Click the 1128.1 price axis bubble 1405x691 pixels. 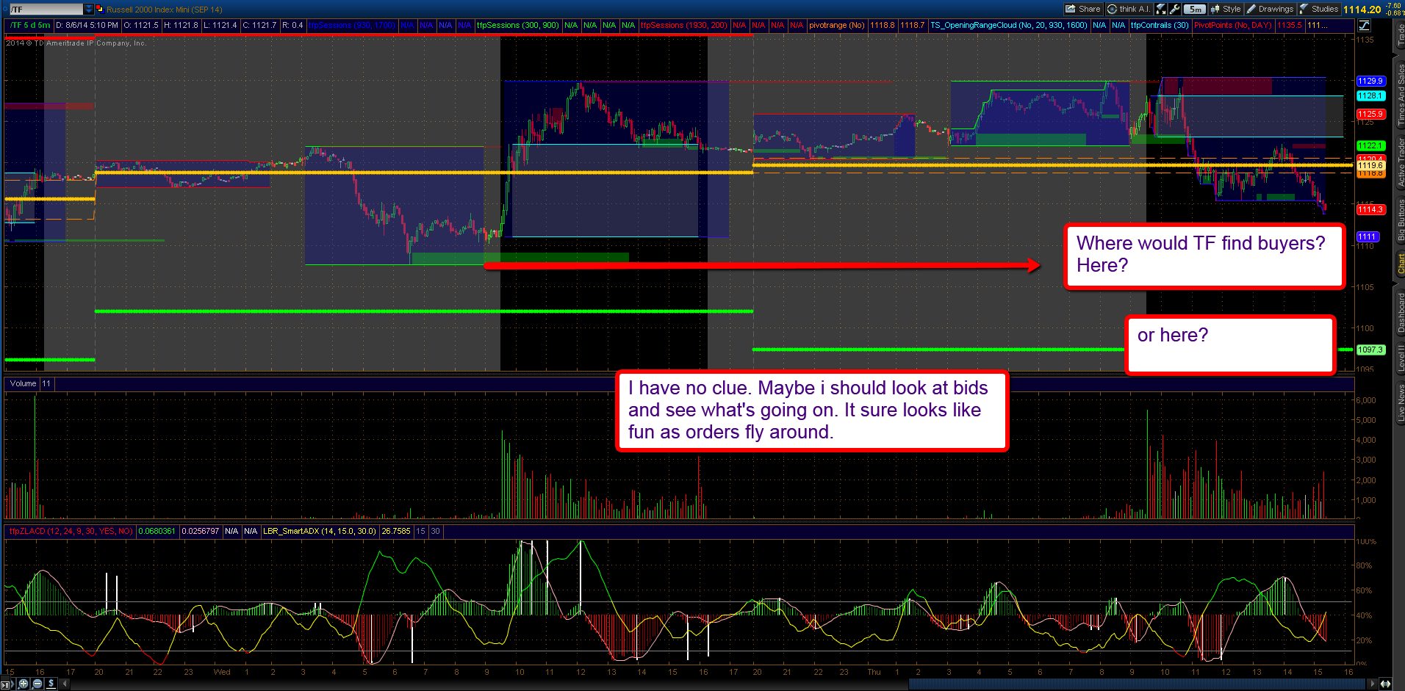1370,95
